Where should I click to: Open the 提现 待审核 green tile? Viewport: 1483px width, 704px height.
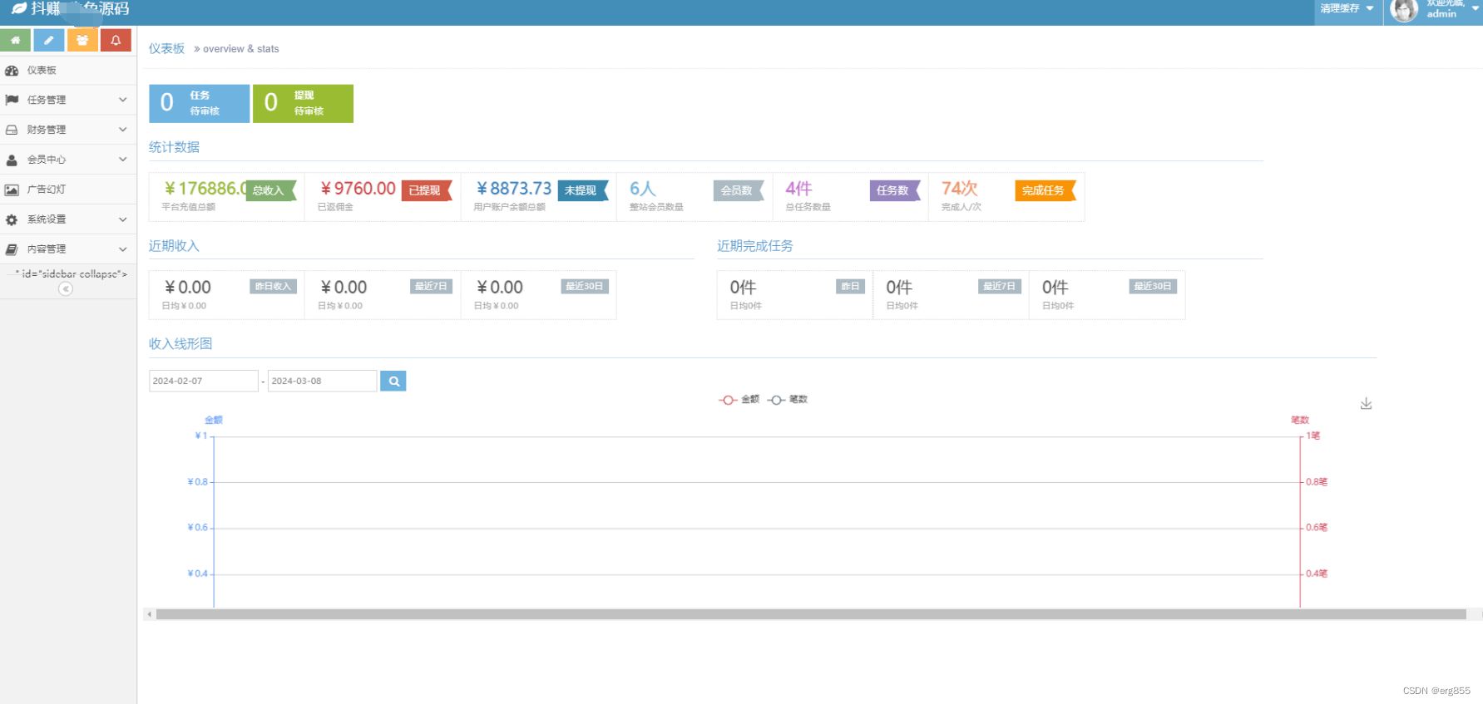click(x=303, y=103)
